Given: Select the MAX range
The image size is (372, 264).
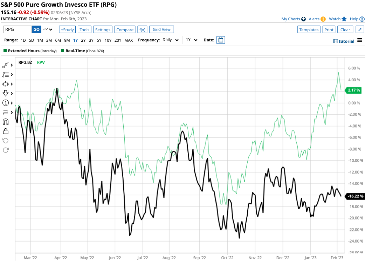Looking at the screenshot, I should tap(129, 40).
